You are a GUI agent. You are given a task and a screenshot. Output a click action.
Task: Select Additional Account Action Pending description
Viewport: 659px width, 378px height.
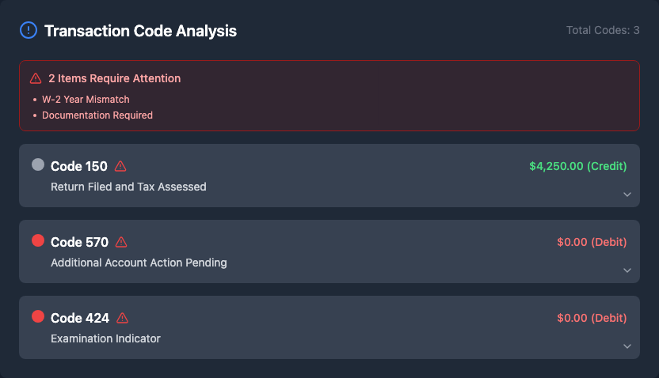[x=139, y=263]
